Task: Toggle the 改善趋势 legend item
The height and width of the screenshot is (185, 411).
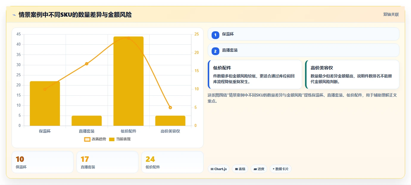Action: tap(95, 139)
